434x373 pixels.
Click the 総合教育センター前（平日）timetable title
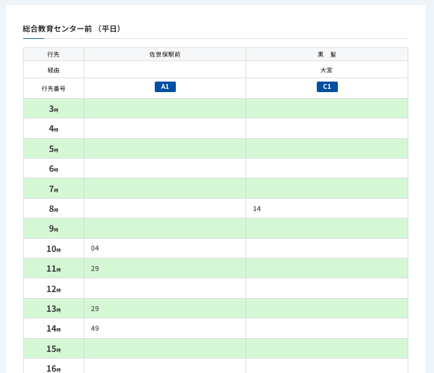tap(72, 29)
